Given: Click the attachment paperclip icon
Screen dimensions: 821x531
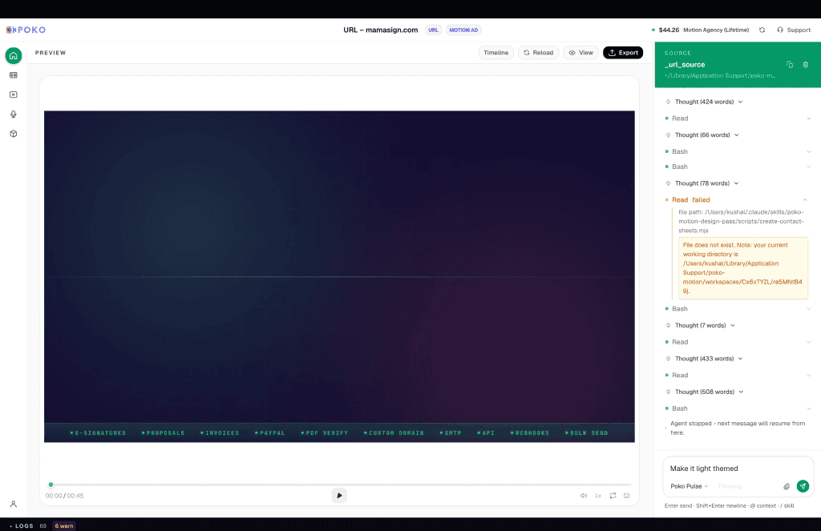Looking at the screenshot, I should click(787, 486).
